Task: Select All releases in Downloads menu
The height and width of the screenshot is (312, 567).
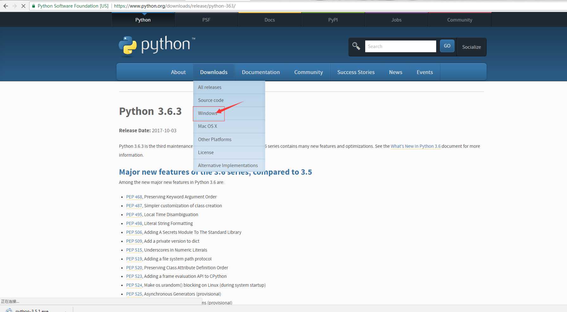Action: (229, 87)
